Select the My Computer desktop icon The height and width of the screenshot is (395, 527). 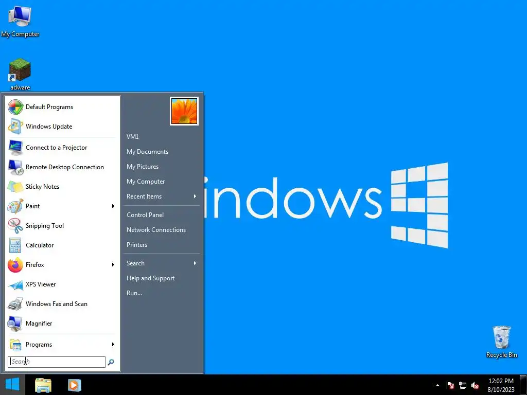(20, 21)
